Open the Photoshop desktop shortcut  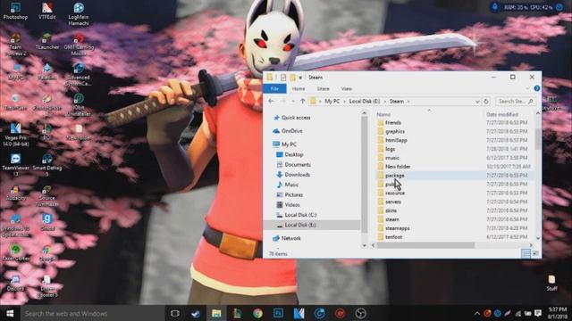click(x=15, y=11)
